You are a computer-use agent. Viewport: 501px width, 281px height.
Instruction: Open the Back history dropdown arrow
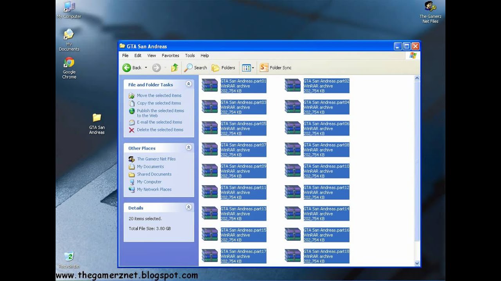tap(146, 68)
